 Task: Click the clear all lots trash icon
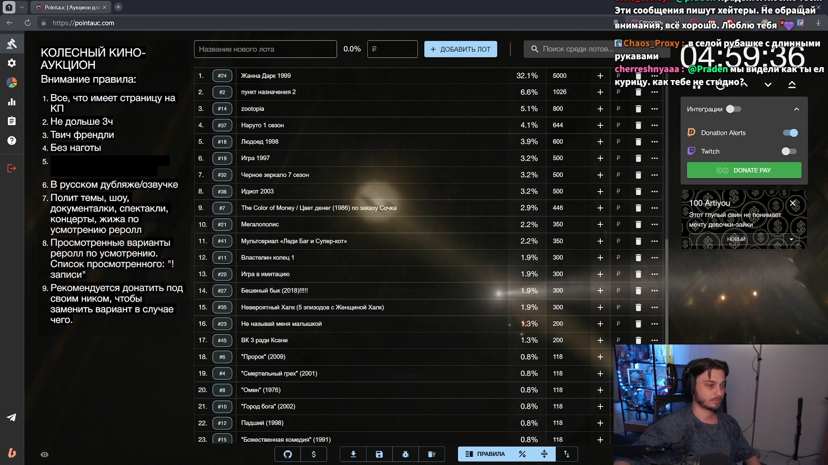click(x=431, y=454)
